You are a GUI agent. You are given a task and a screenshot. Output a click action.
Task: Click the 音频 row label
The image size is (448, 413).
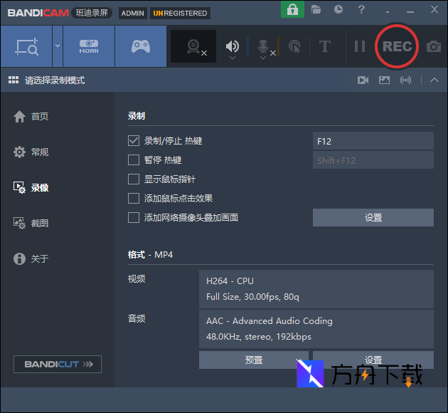[137, 318]
